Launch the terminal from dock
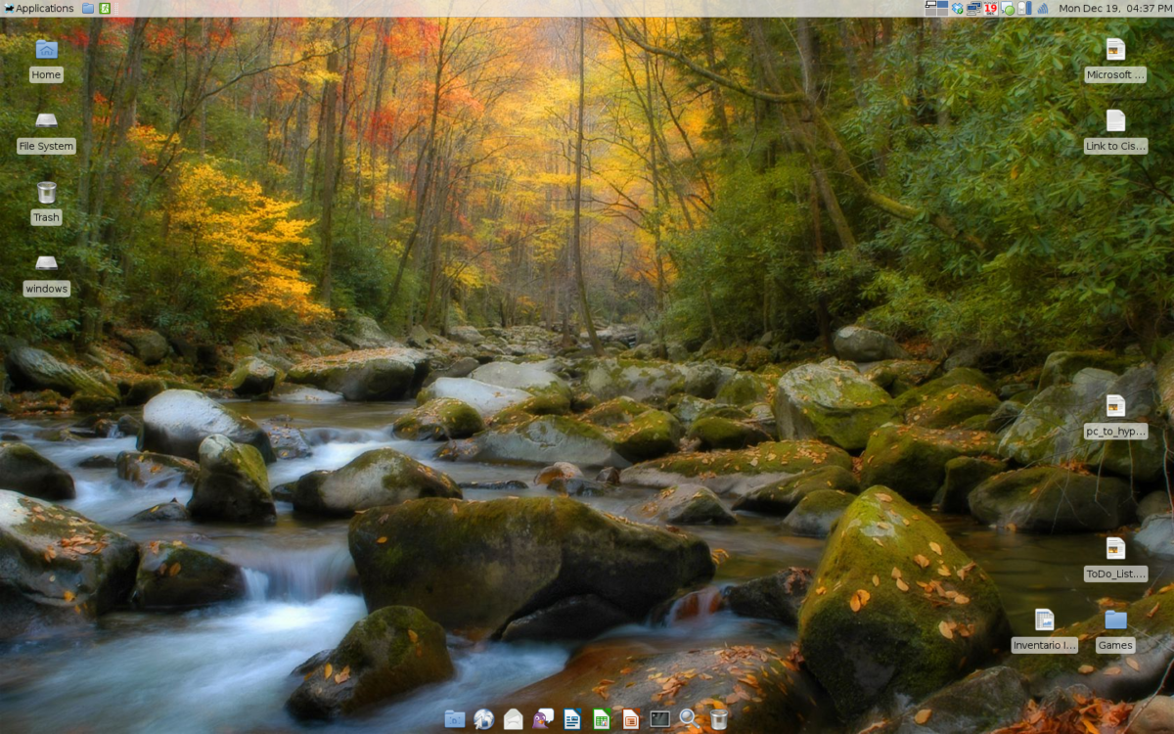Screen dimensions: 1174x734 click(x=660, y=719)
